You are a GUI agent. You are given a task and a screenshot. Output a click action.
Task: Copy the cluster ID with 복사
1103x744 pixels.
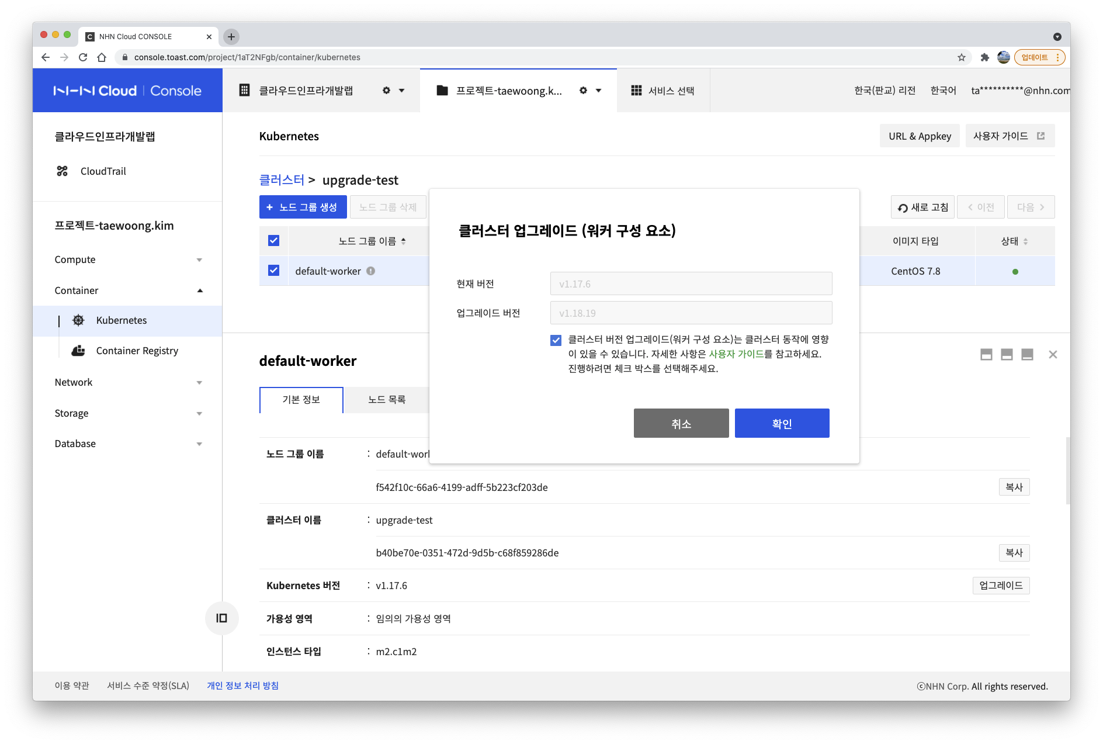(x=1014, y=553)
